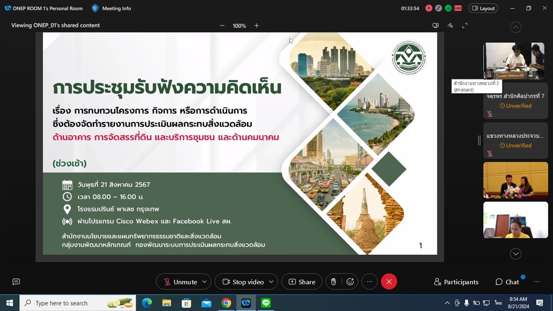
Task: Click the recording indicator icon
Action: coord(429,8)
